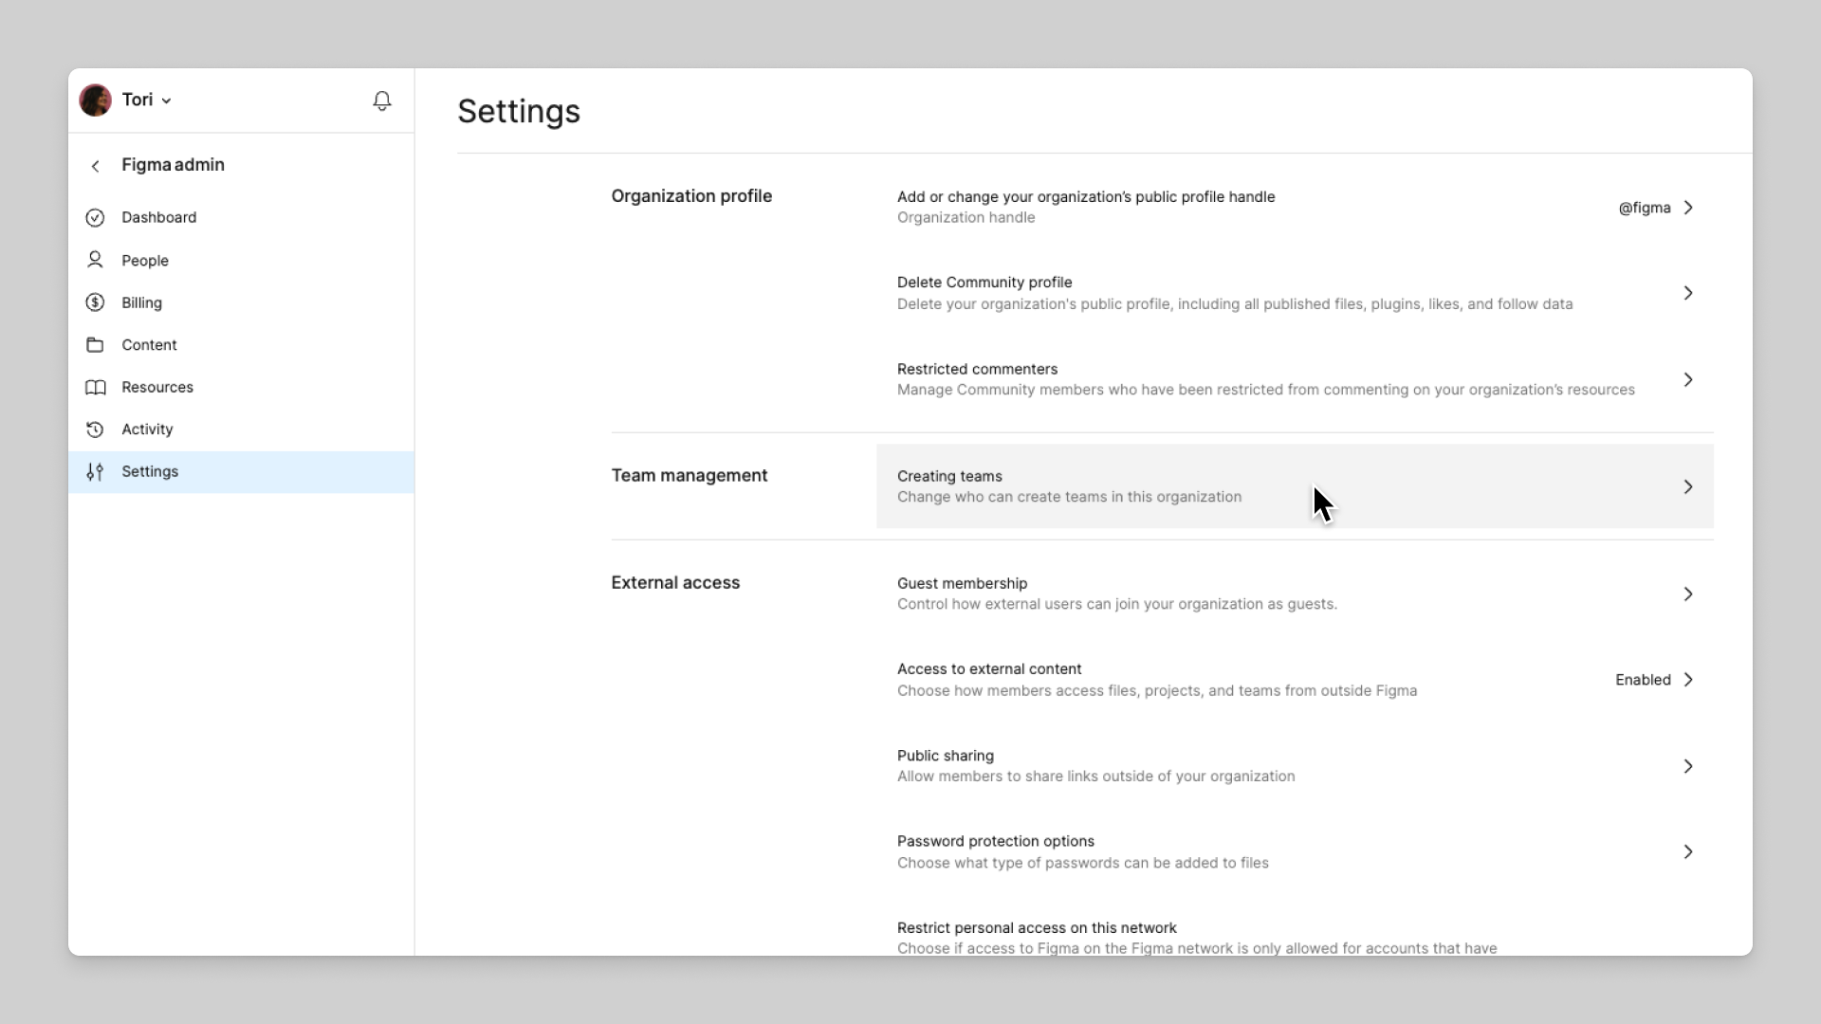Image resolution: width=1821 pixels, height=1024 pixels.
Task: Click the Dashboard gauge icon
Action: click(x=95, y=218)
